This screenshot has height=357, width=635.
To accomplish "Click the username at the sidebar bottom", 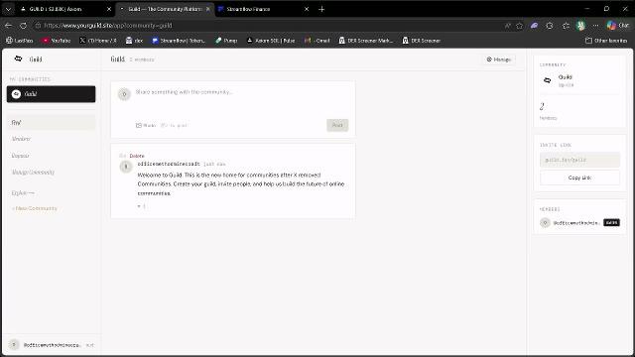I will click(53, 345).
